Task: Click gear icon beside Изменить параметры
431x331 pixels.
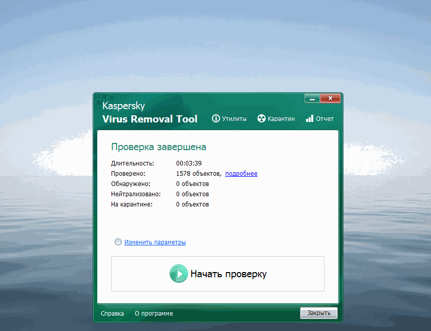Action: pos(118,242)
